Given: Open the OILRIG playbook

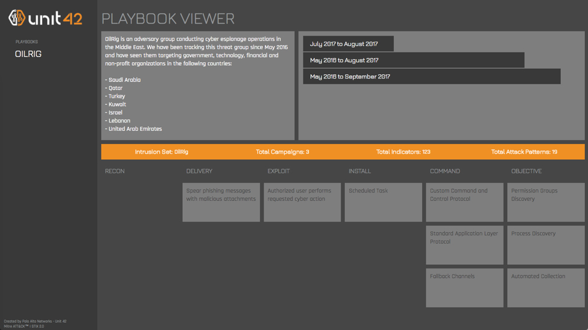Looking at the screenshot, I should click(x=28, y=54).
